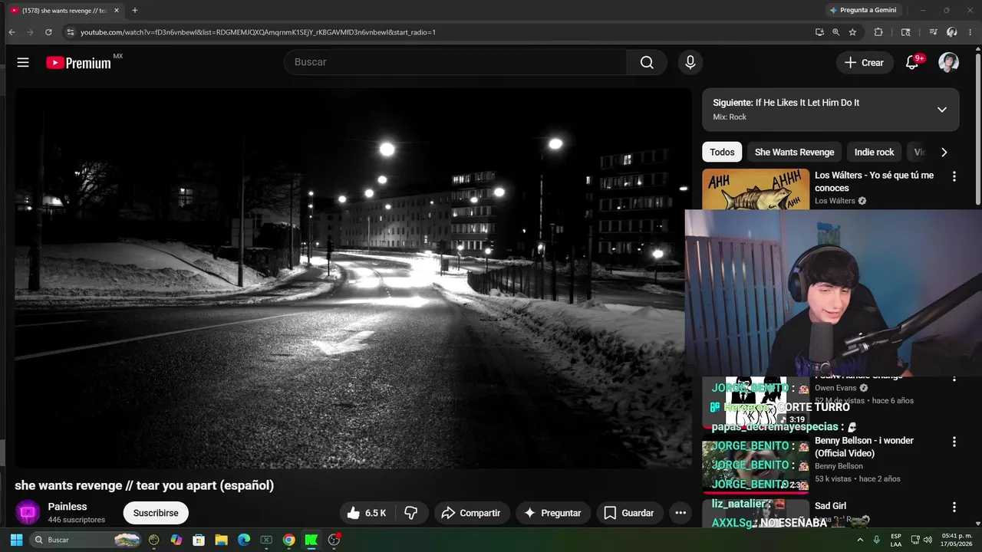Dislike the video with thumbs down
Viewport: 982px width, 552px height.
pyautogui.click(x=411, y=513)
